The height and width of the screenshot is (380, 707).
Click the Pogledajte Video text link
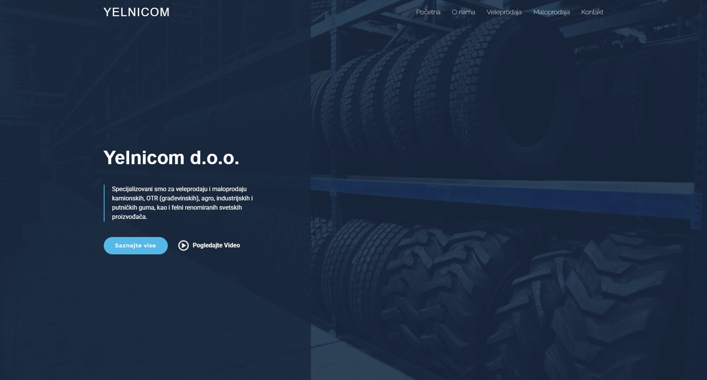[x=216, y=245]
